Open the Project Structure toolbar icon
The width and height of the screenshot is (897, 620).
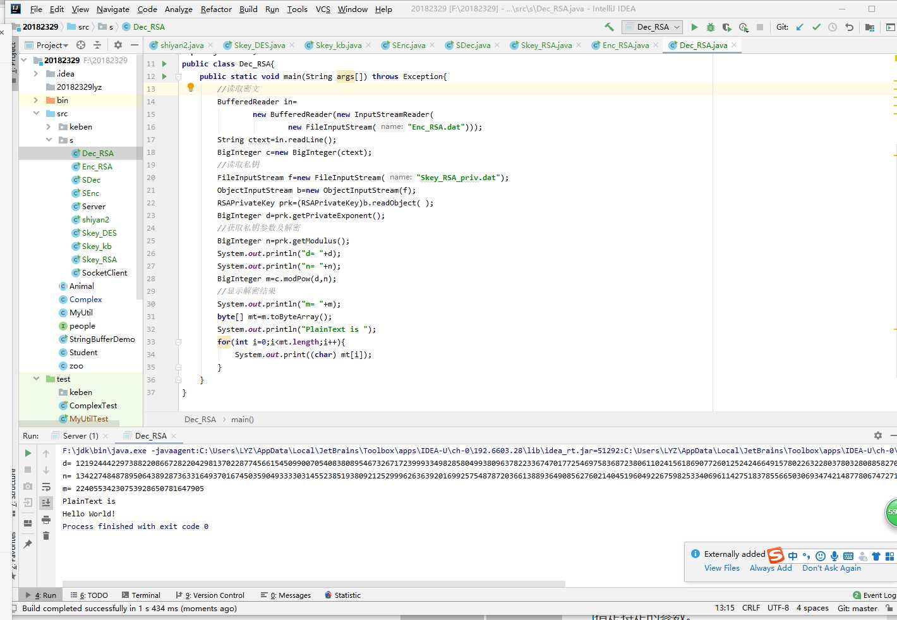click(x=870, y=27)
